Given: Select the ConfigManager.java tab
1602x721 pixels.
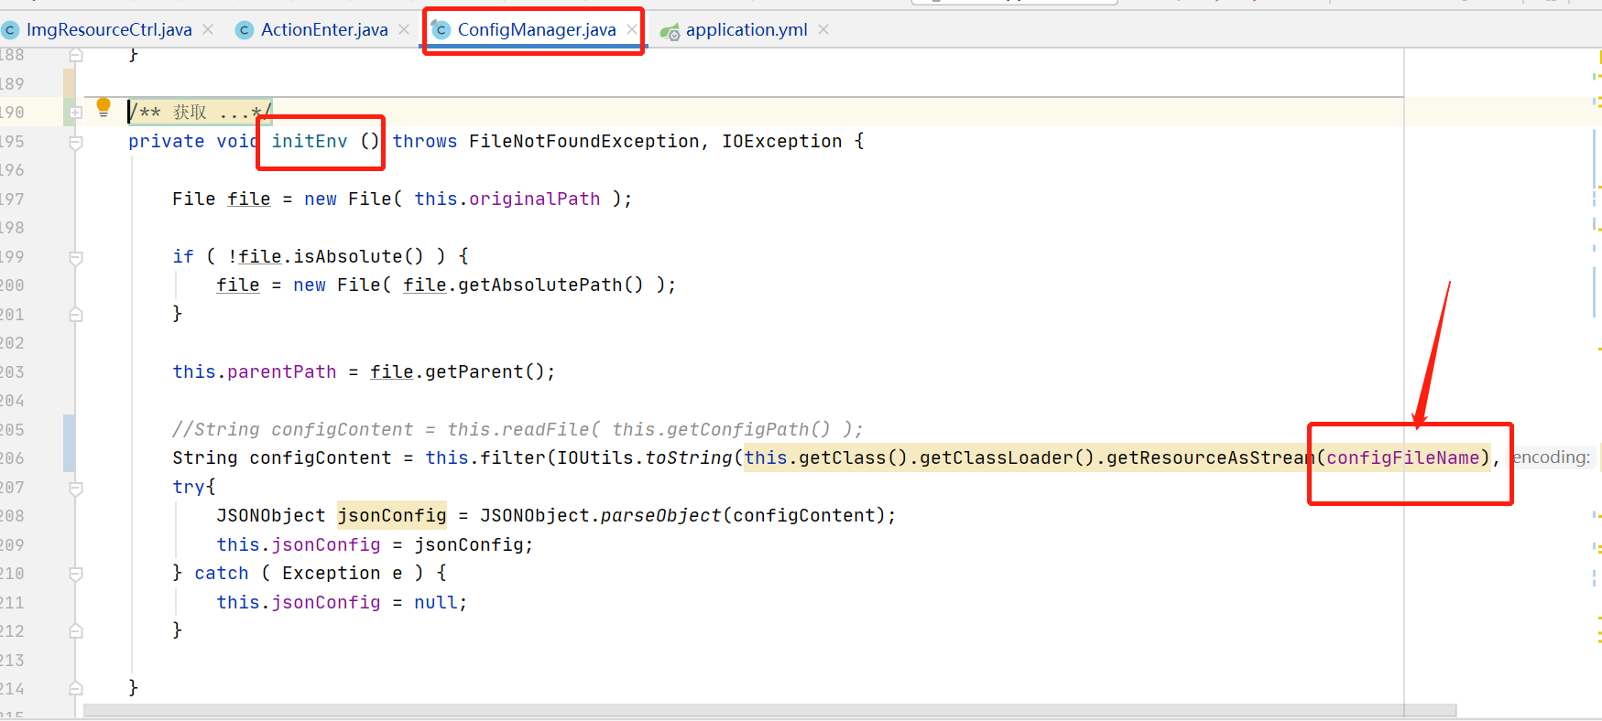Looking at the screenshot, I should click(537, 30).
